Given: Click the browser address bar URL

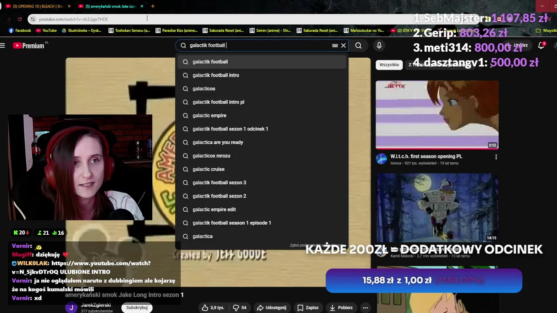Looking at the screenshot, I should point(73,19).
